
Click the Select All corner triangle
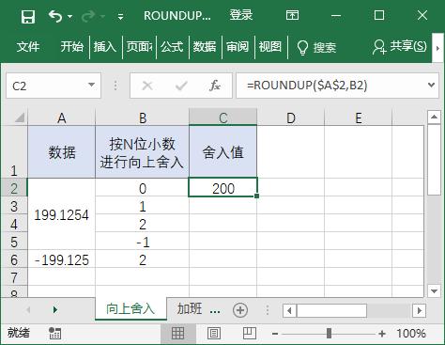(19, 118)
